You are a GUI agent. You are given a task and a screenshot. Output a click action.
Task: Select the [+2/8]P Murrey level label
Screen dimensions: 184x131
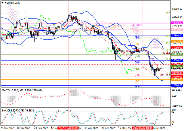click(138, 25)
